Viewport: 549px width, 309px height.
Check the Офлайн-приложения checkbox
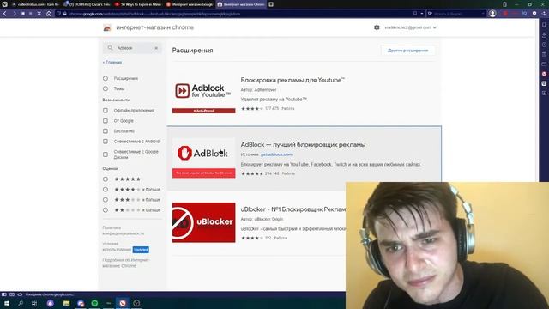pyautogui.click(x=106, y=111)
